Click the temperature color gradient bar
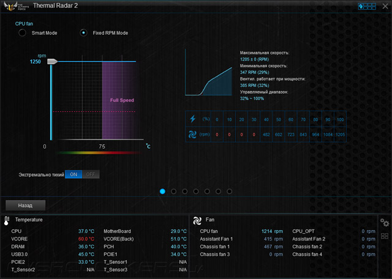 [99, 152]
